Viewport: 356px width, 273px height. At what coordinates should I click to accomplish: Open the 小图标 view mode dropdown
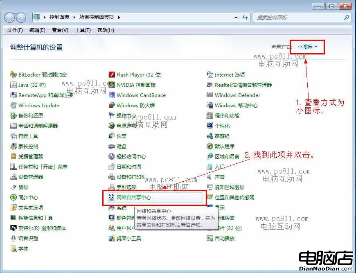pos(308,47)
